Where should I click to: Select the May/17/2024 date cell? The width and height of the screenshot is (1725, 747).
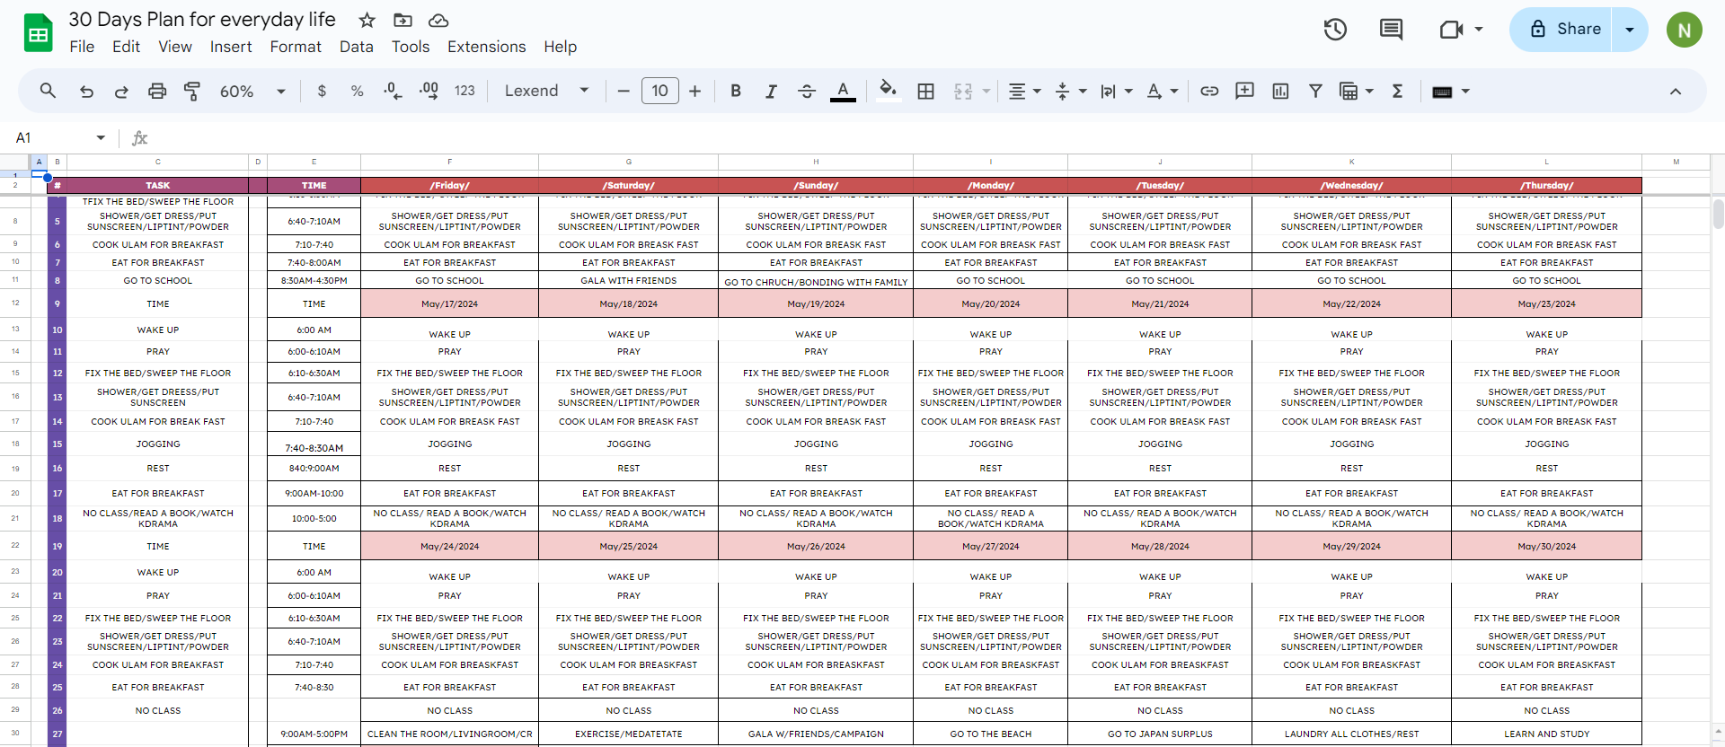(449, 303)
